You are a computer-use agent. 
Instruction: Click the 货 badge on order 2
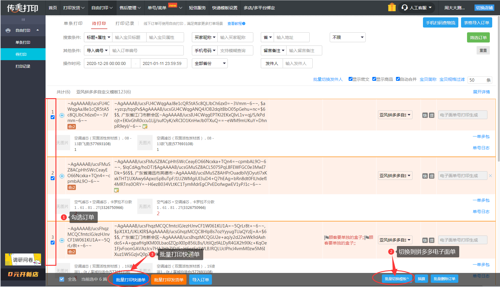click(x=432, y=176)
